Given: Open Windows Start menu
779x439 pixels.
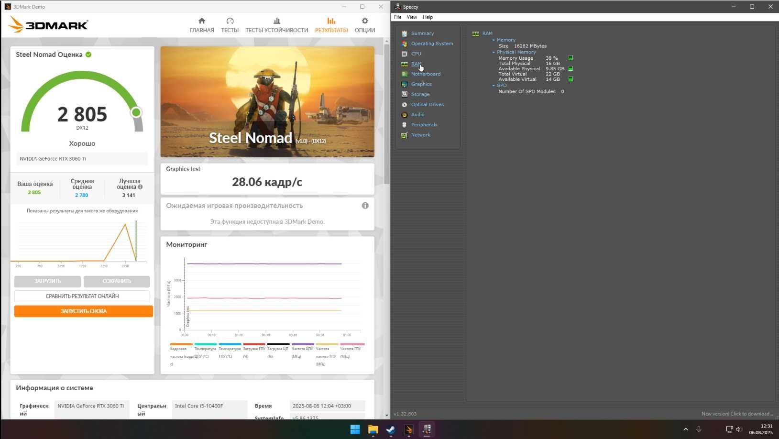Looking at the screenshot, I should [355, 429].
